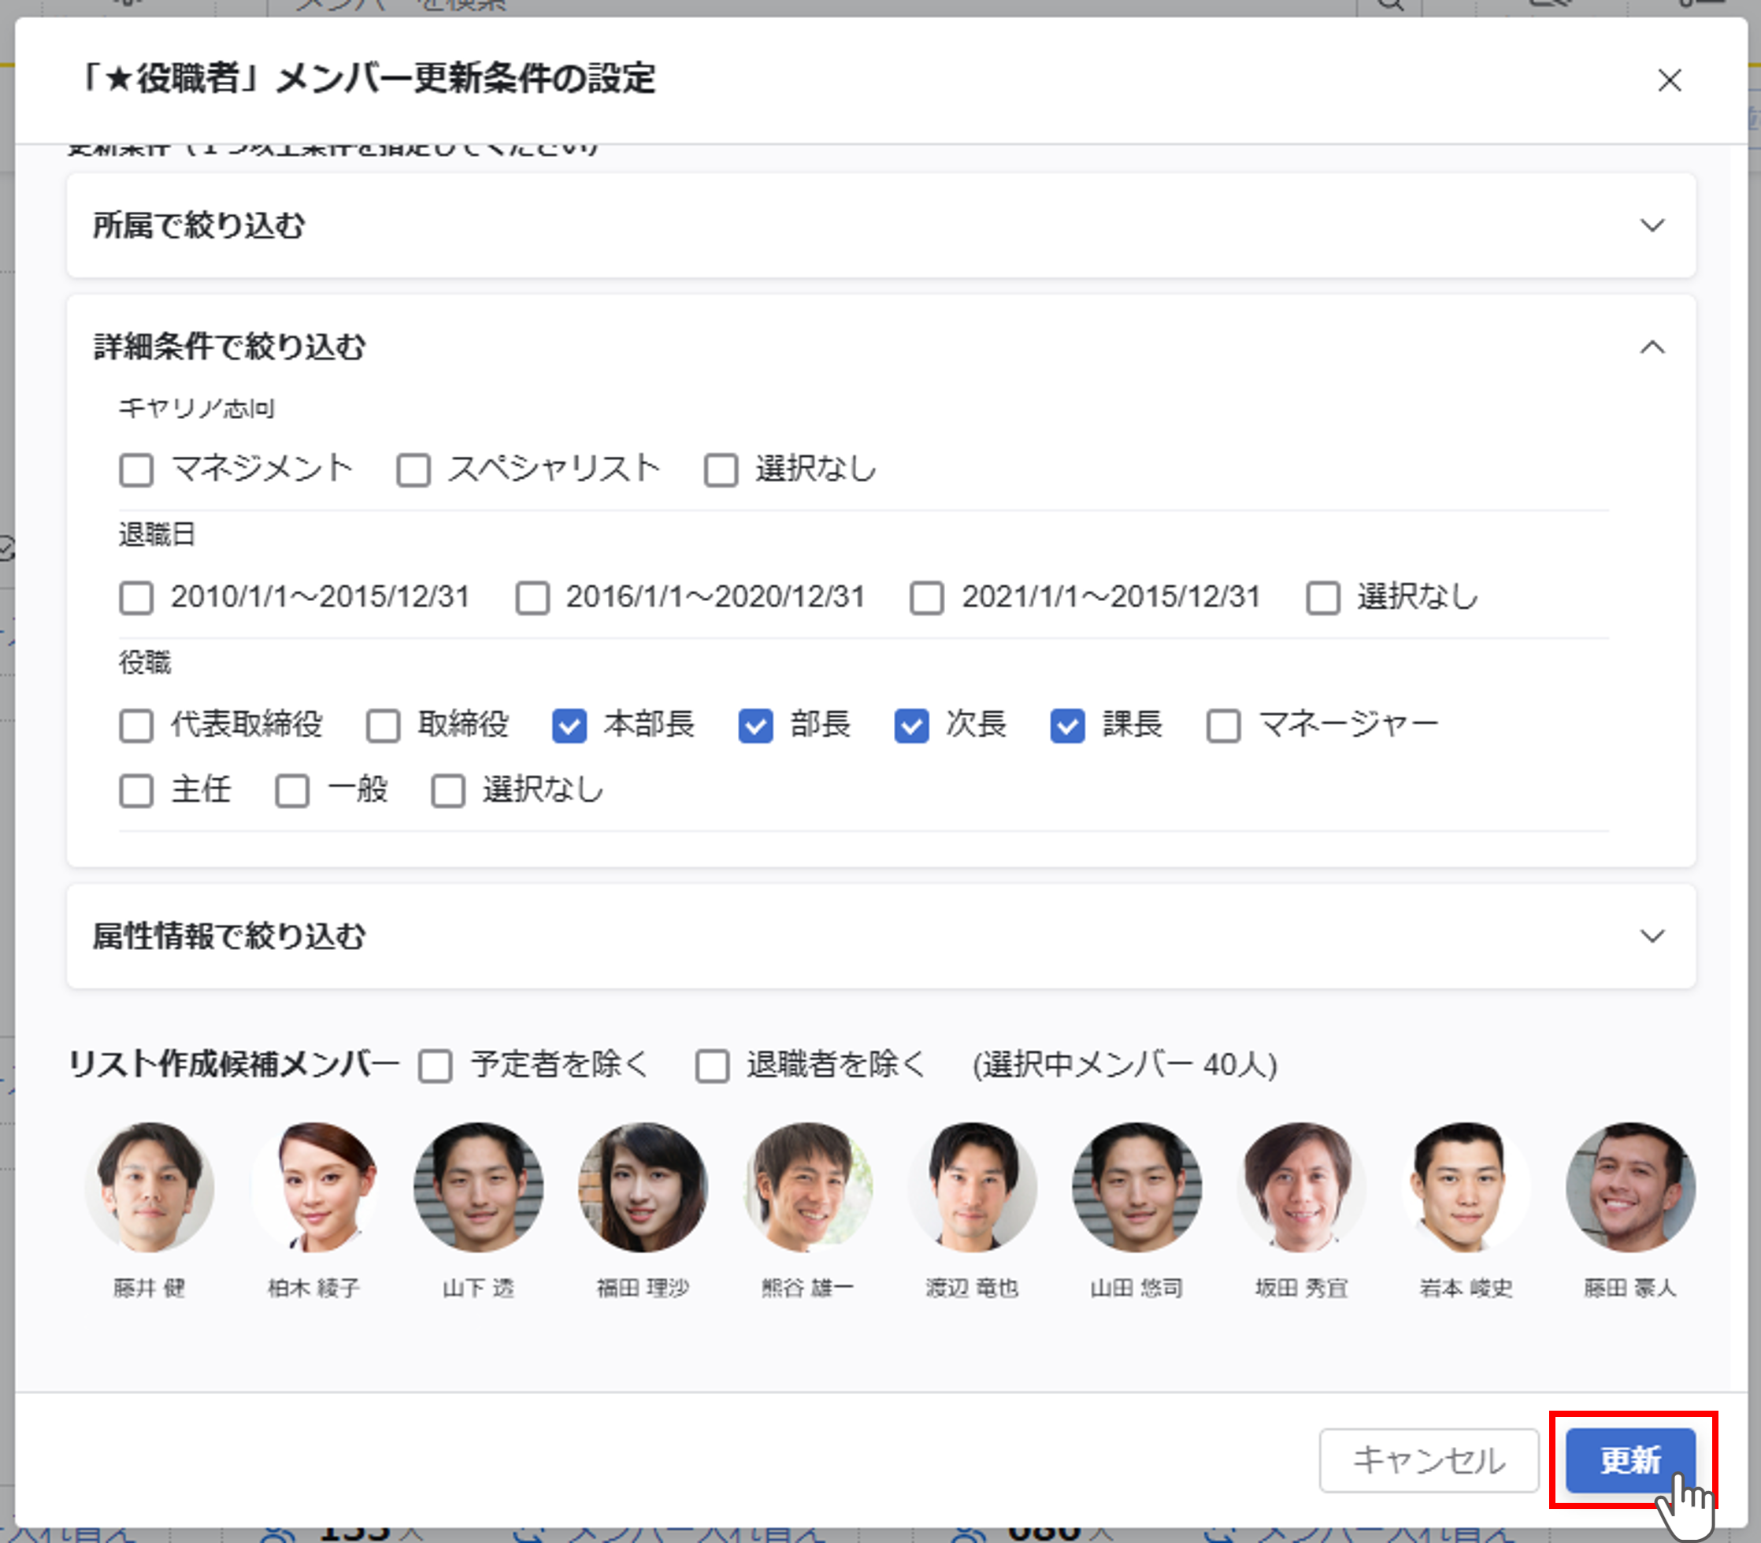Viewport: 1761px width, 1543px height.
Task: Check the マネジメント career checkbox
Action: 136,470
